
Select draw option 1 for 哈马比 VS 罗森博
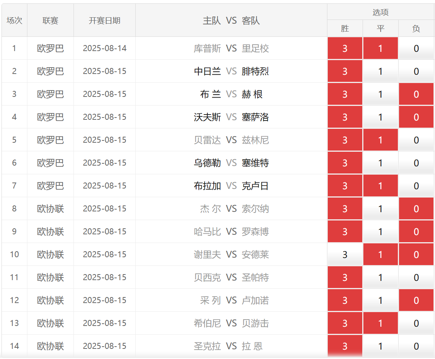[380, 231]
